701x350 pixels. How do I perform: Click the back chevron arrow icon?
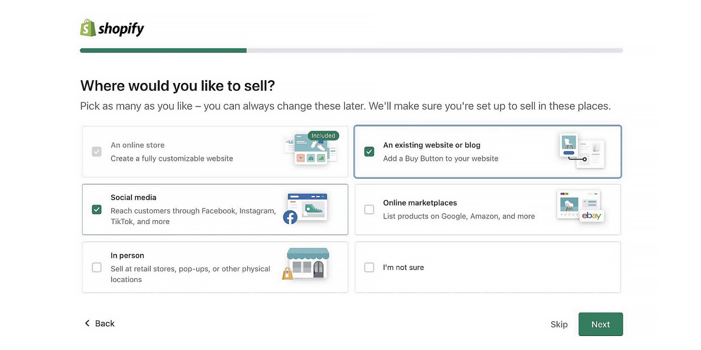[x=87, y=323]
